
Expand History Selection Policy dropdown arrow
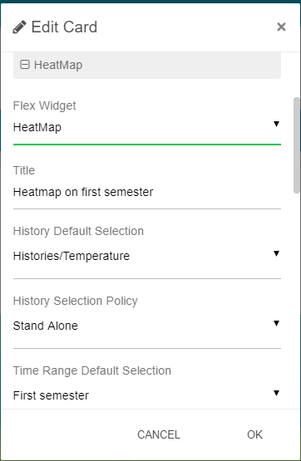pos(276,323)
